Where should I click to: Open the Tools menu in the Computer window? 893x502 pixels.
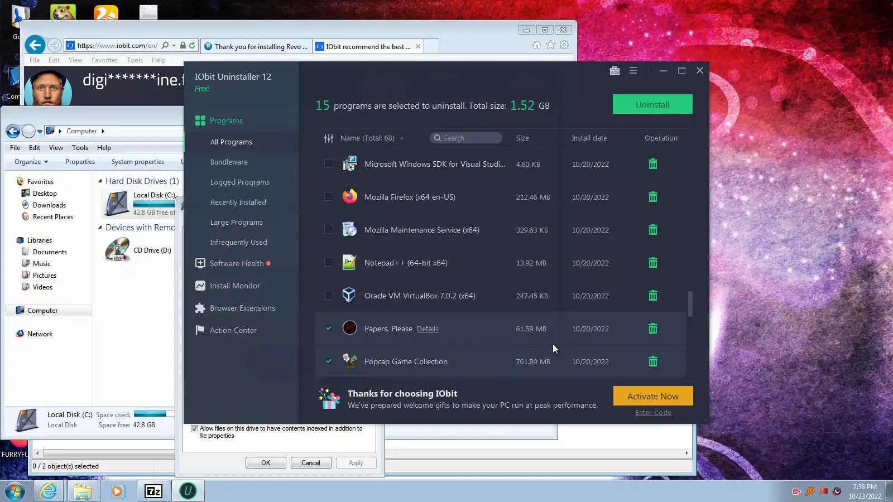click(x=80, y=148)
